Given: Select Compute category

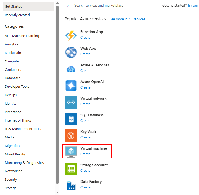Looking at the screenshot, I should tap(12, 61).
